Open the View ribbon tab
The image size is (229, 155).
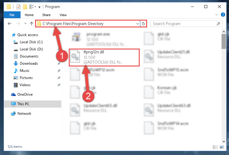point(63,15)
